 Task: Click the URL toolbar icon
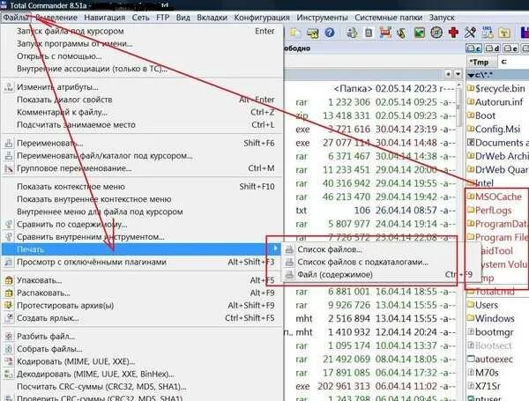(x=488, y=33)
